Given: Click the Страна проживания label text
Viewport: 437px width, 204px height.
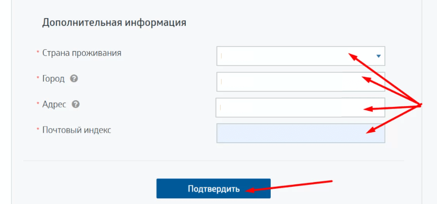Looking at the screenshot, I should coord(82,53).
